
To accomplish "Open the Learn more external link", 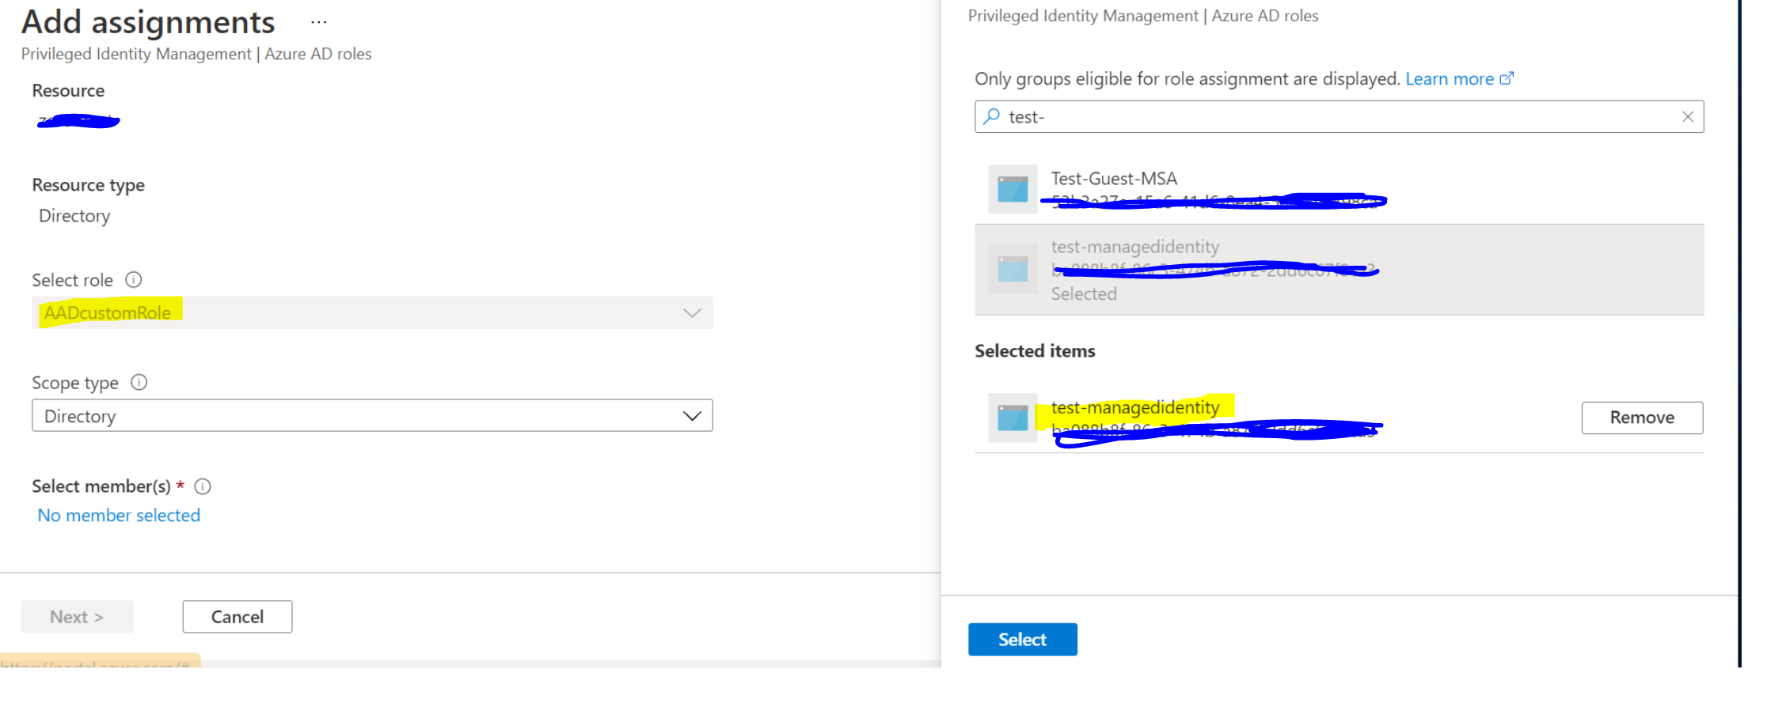I will tap(1459, 78).
